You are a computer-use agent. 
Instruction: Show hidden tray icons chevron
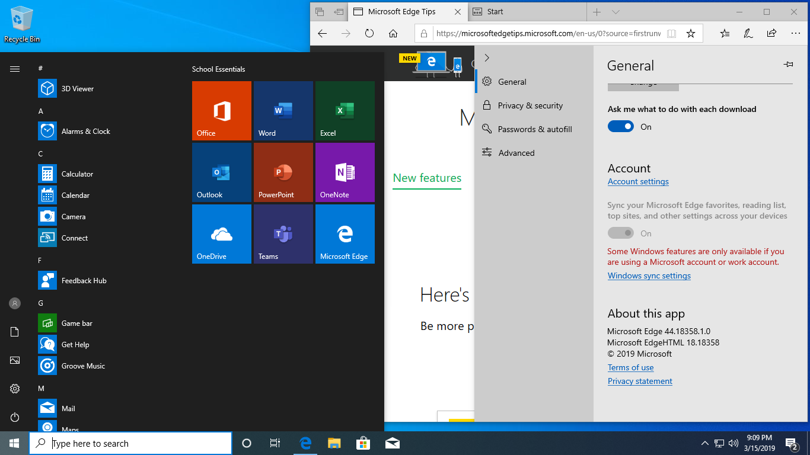[705, 443]
